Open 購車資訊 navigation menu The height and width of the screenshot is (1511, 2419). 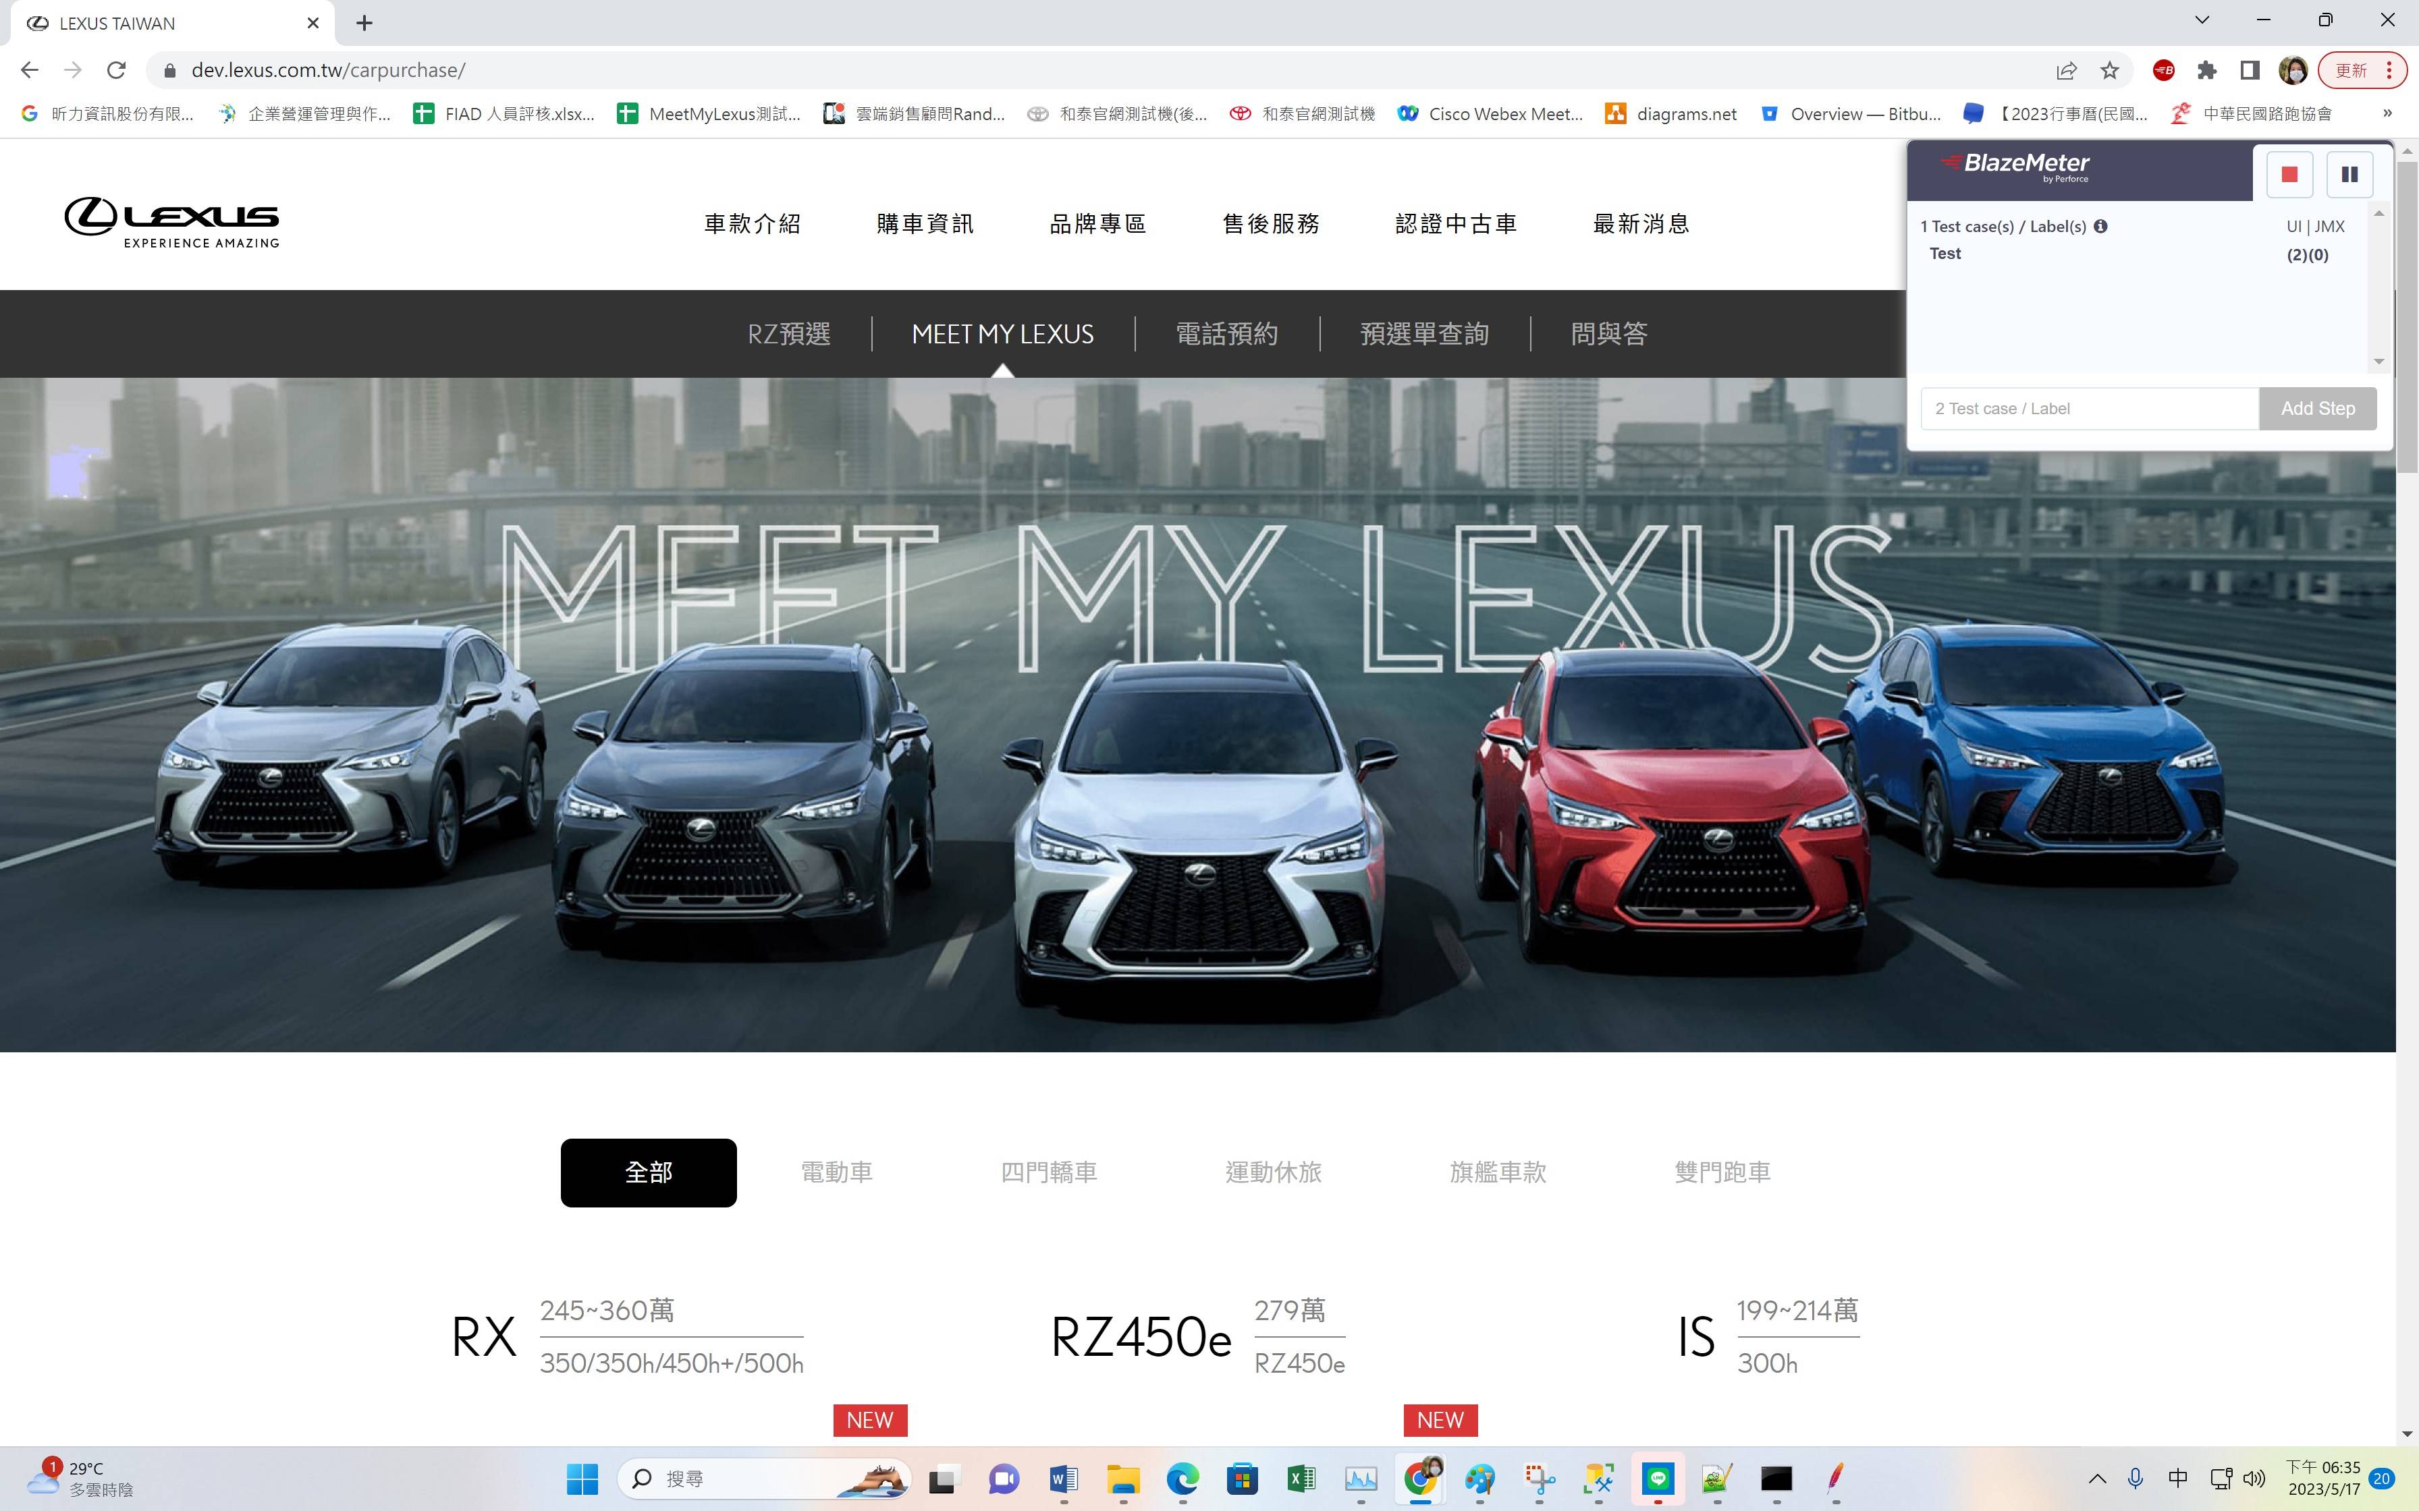pos(925,224)
